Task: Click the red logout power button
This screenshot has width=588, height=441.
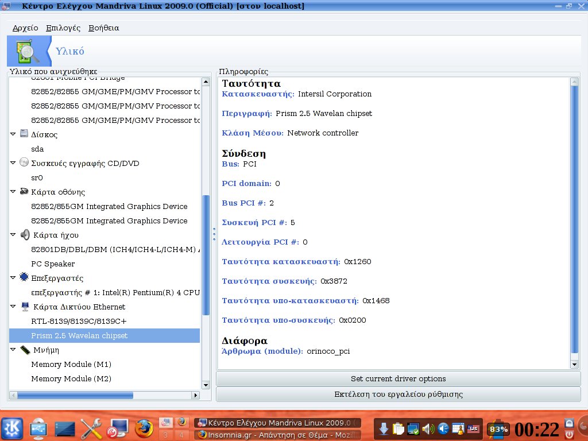Action: pos(569,435)
